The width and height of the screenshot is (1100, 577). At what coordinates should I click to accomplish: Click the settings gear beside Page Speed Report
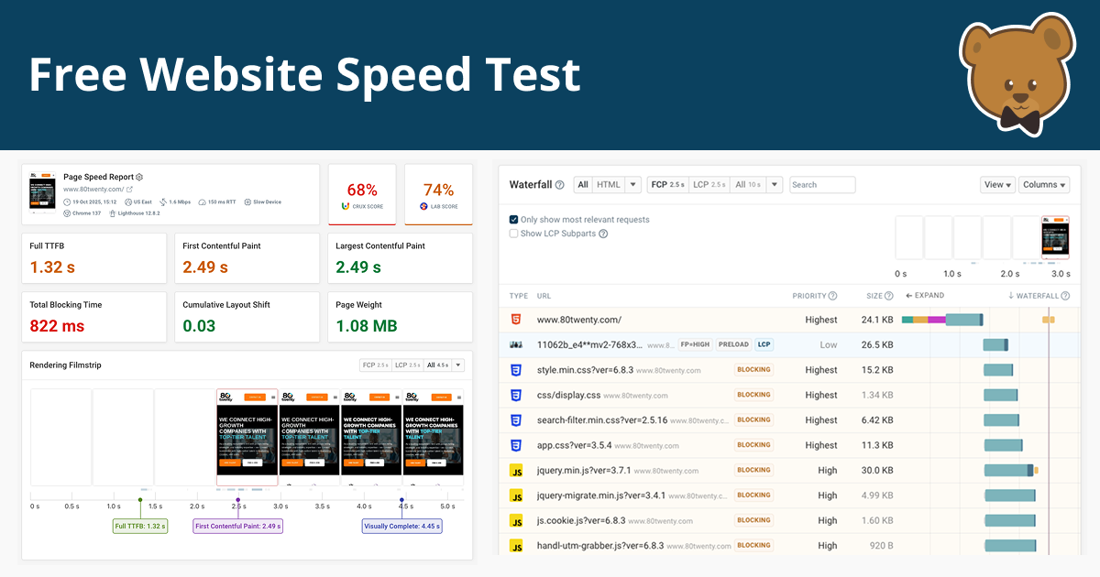tap(139, 177)
